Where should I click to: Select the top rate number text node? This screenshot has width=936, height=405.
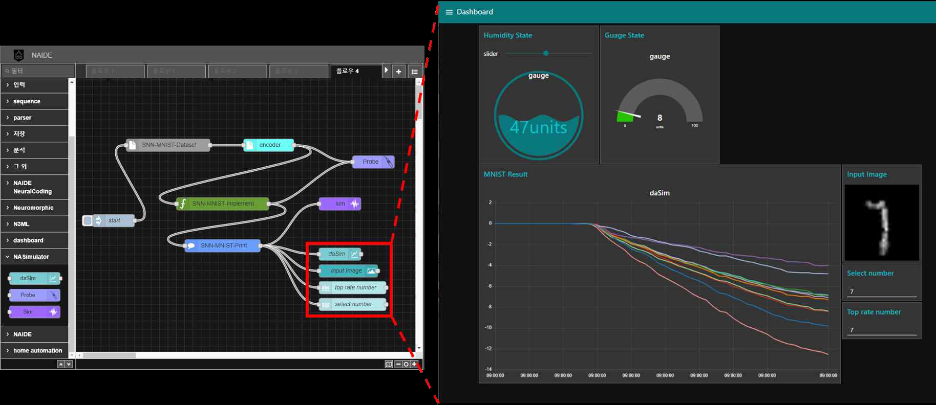352,287
